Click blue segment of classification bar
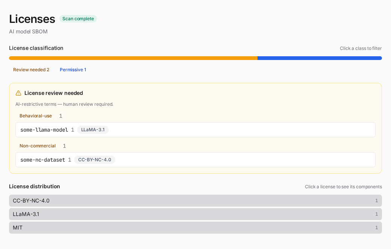 tap(320, 58)
